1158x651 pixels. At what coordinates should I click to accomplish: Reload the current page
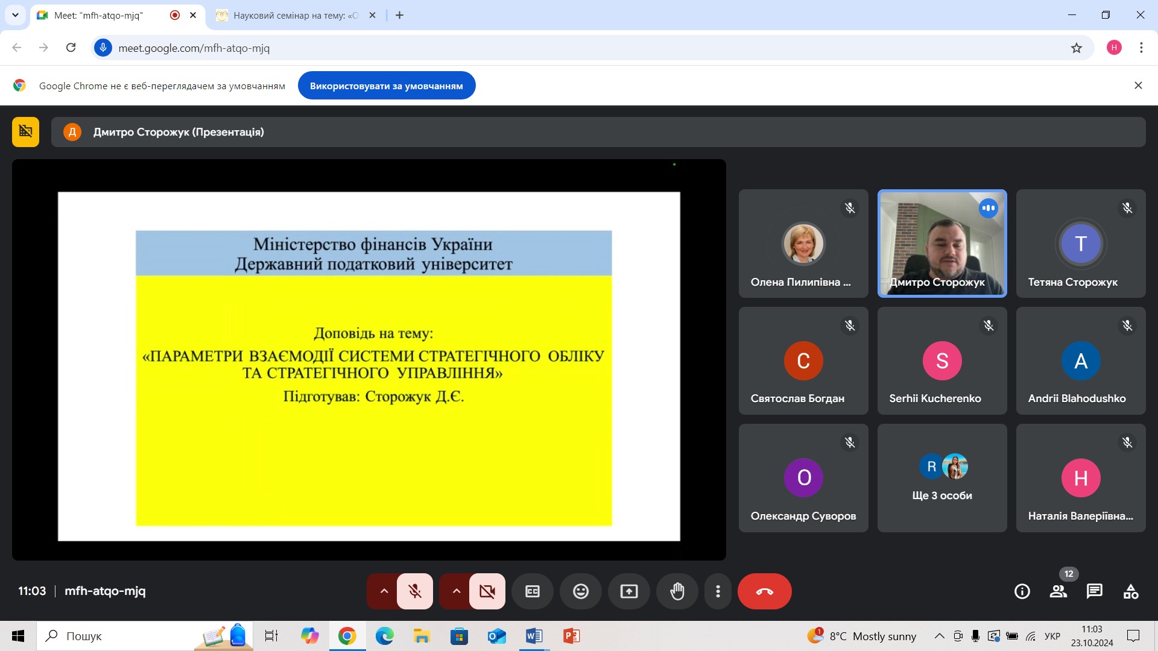tap(71, 48)
